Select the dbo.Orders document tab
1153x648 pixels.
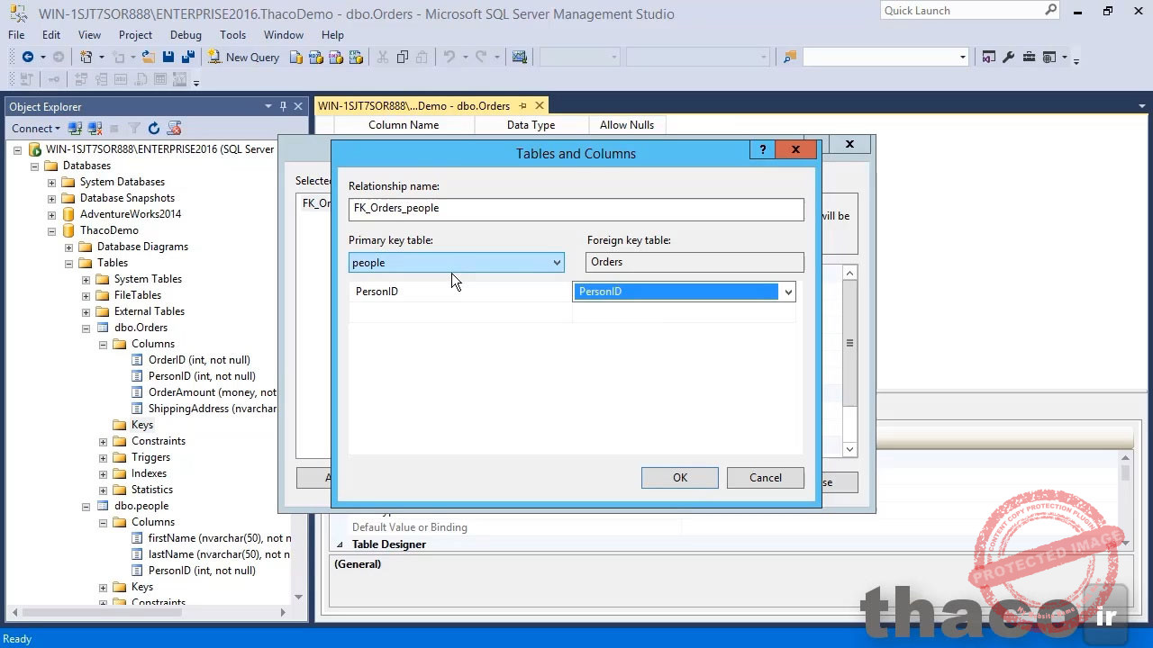414,106
